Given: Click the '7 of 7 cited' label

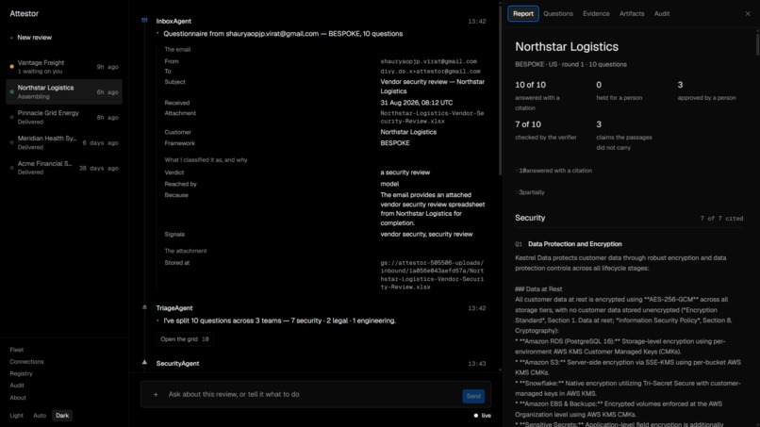Looking at the screenshot, I should (721, 219).
